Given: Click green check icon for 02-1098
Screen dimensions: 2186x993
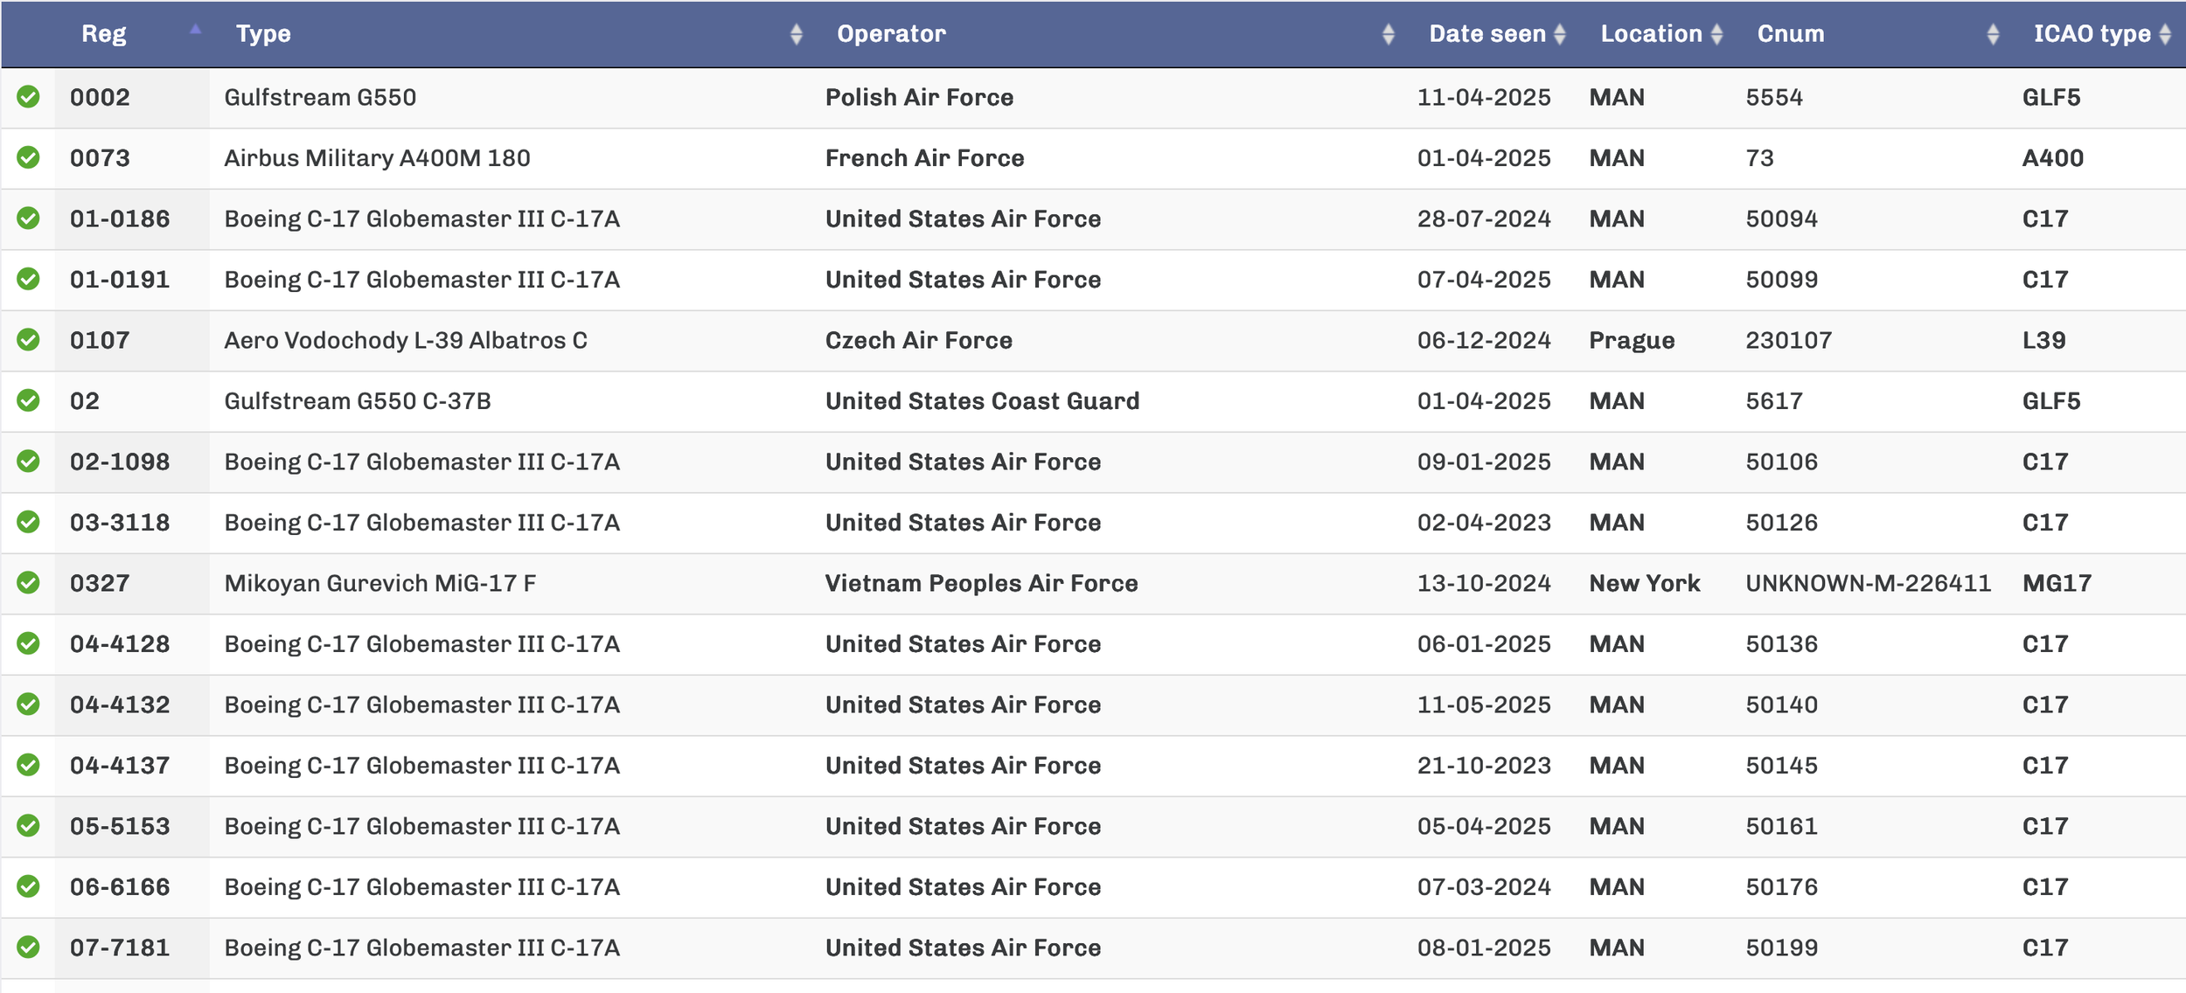Looking at the screenshot, I should point(28,462).
